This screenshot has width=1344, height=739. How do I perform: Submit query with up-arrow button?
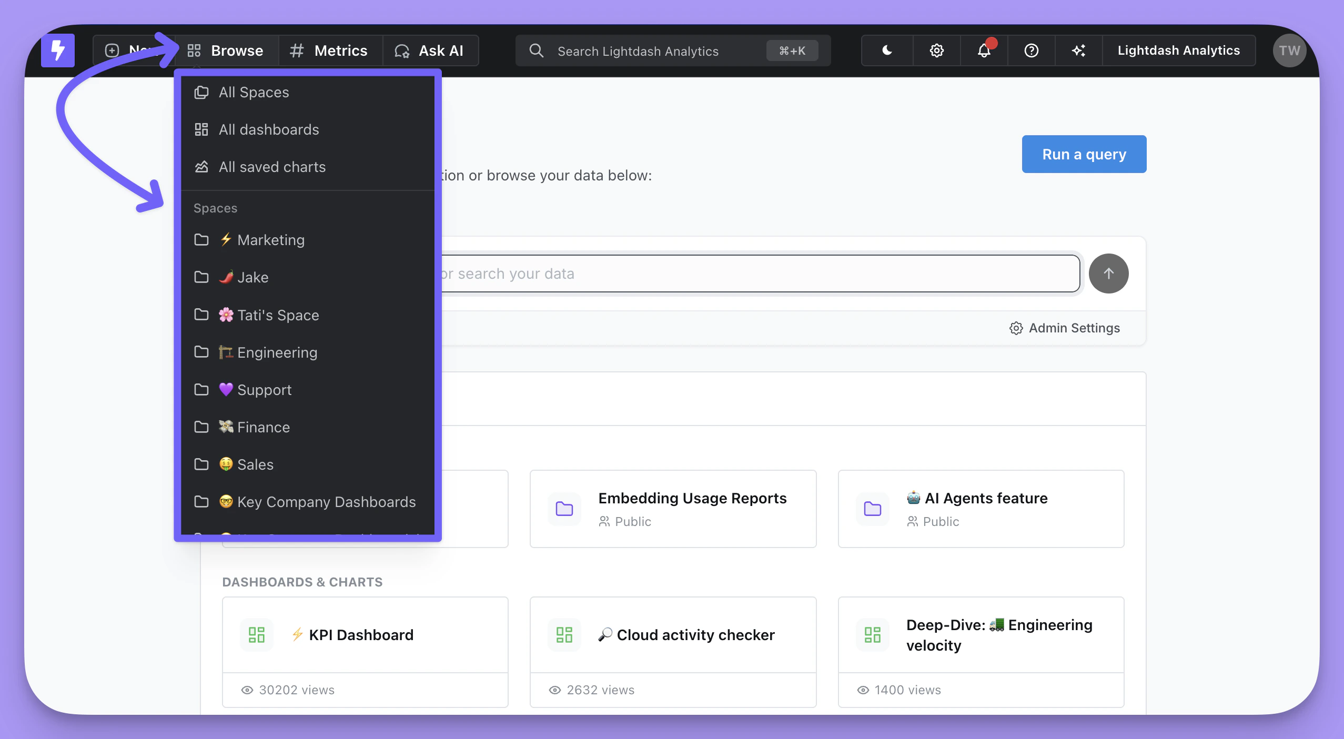(x=1108, y=274)
